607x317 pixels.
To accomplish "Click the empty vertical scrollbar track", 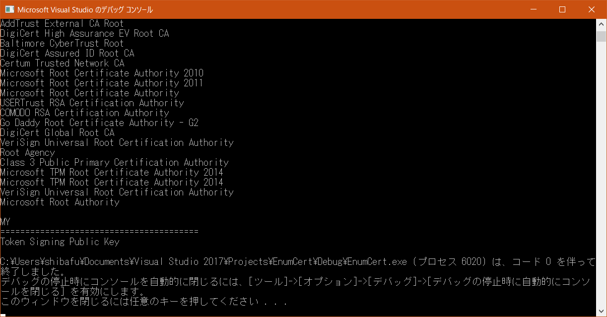I will [x=602, y=174].
